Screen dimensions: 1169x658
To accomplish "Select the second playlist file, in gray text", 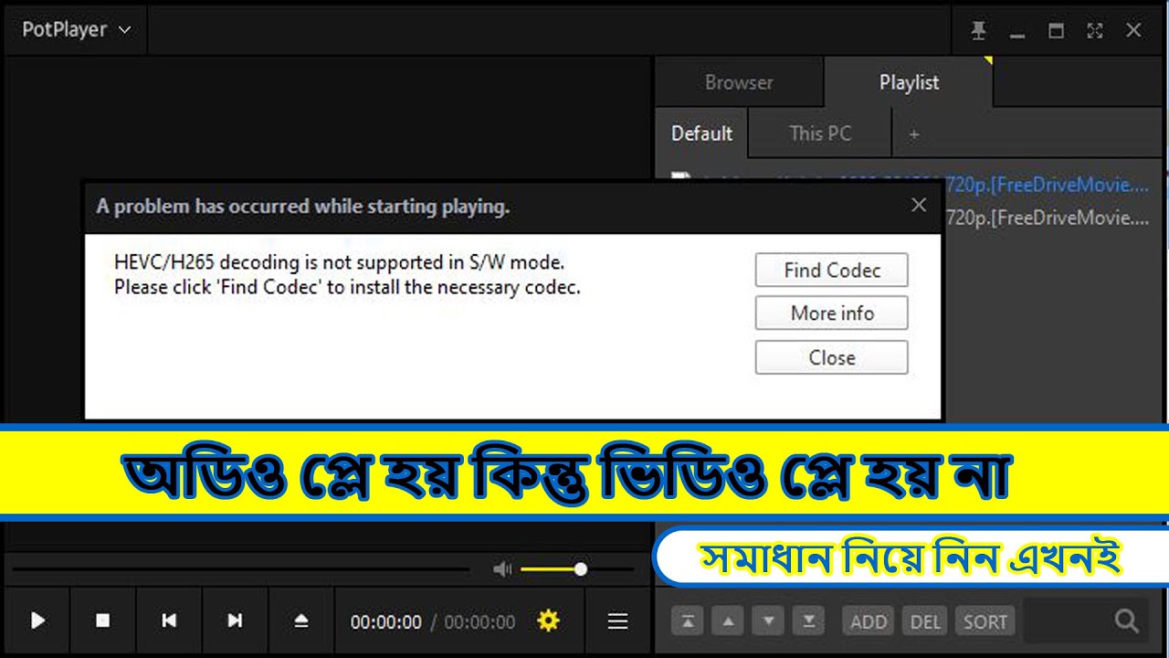I will tap(1047, 218).
